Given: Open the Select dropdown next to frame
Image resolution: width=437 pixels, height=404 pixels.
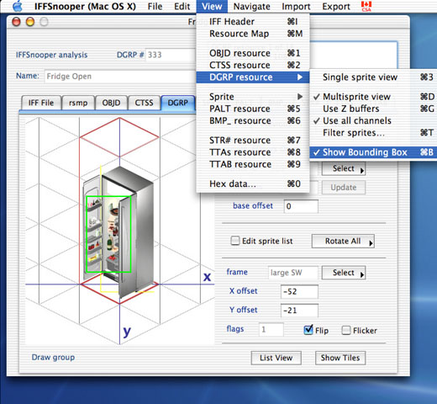Looking at the screenshot, I should (344, 273).
